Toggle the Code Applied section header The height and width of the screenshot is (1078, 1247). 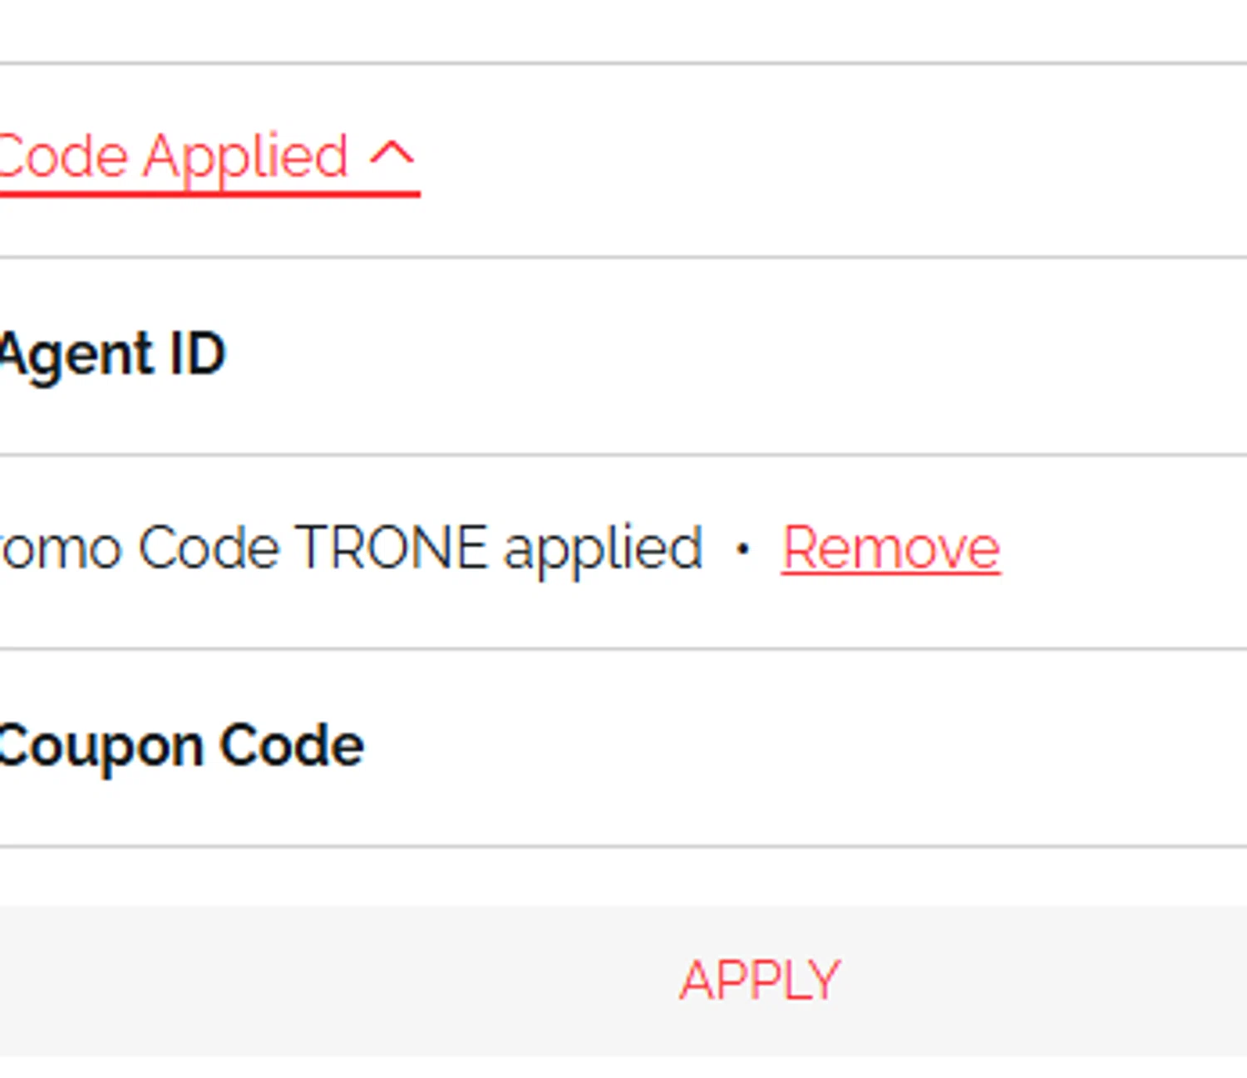[x=208, y=156]
